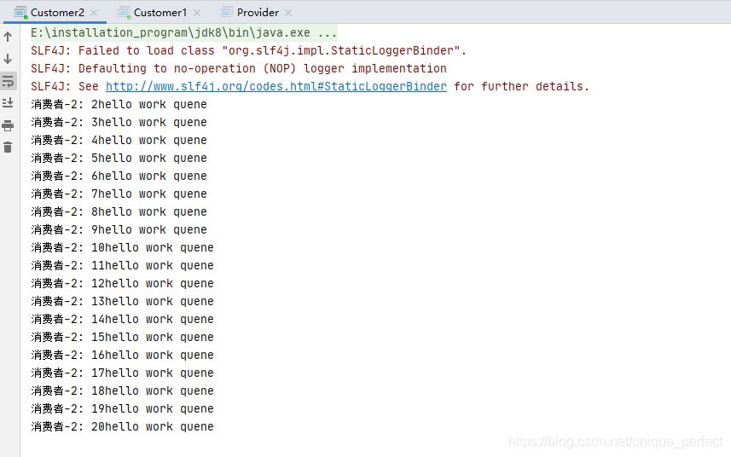Switch to the Provider run tab
Screen dimensions: 731x457
(x=258, y=12)
